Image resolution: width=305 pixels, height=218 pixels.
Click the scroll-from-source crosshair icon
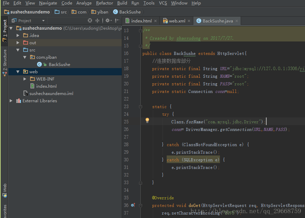pyautogui.click(x=90, y=20)
